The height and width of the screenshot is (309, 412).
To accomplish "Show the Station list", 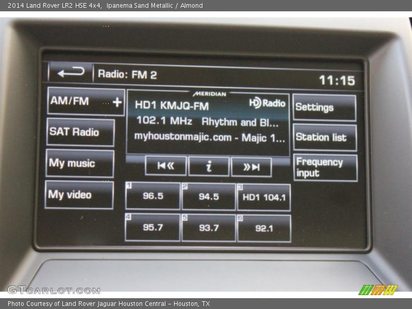I will click(324, 138).
